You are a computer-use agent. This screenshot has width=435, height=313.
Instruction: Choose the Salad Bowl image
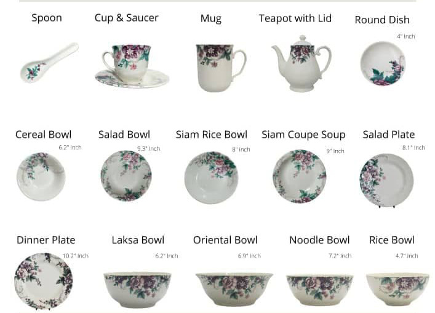[126, 176]
